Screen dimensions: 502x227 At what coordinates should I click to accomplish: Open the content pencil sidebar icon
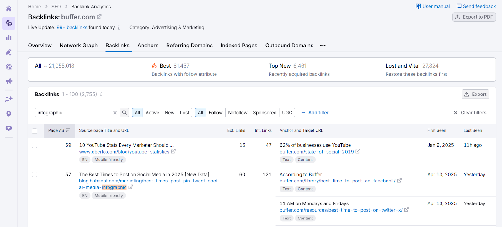(9, 52)
